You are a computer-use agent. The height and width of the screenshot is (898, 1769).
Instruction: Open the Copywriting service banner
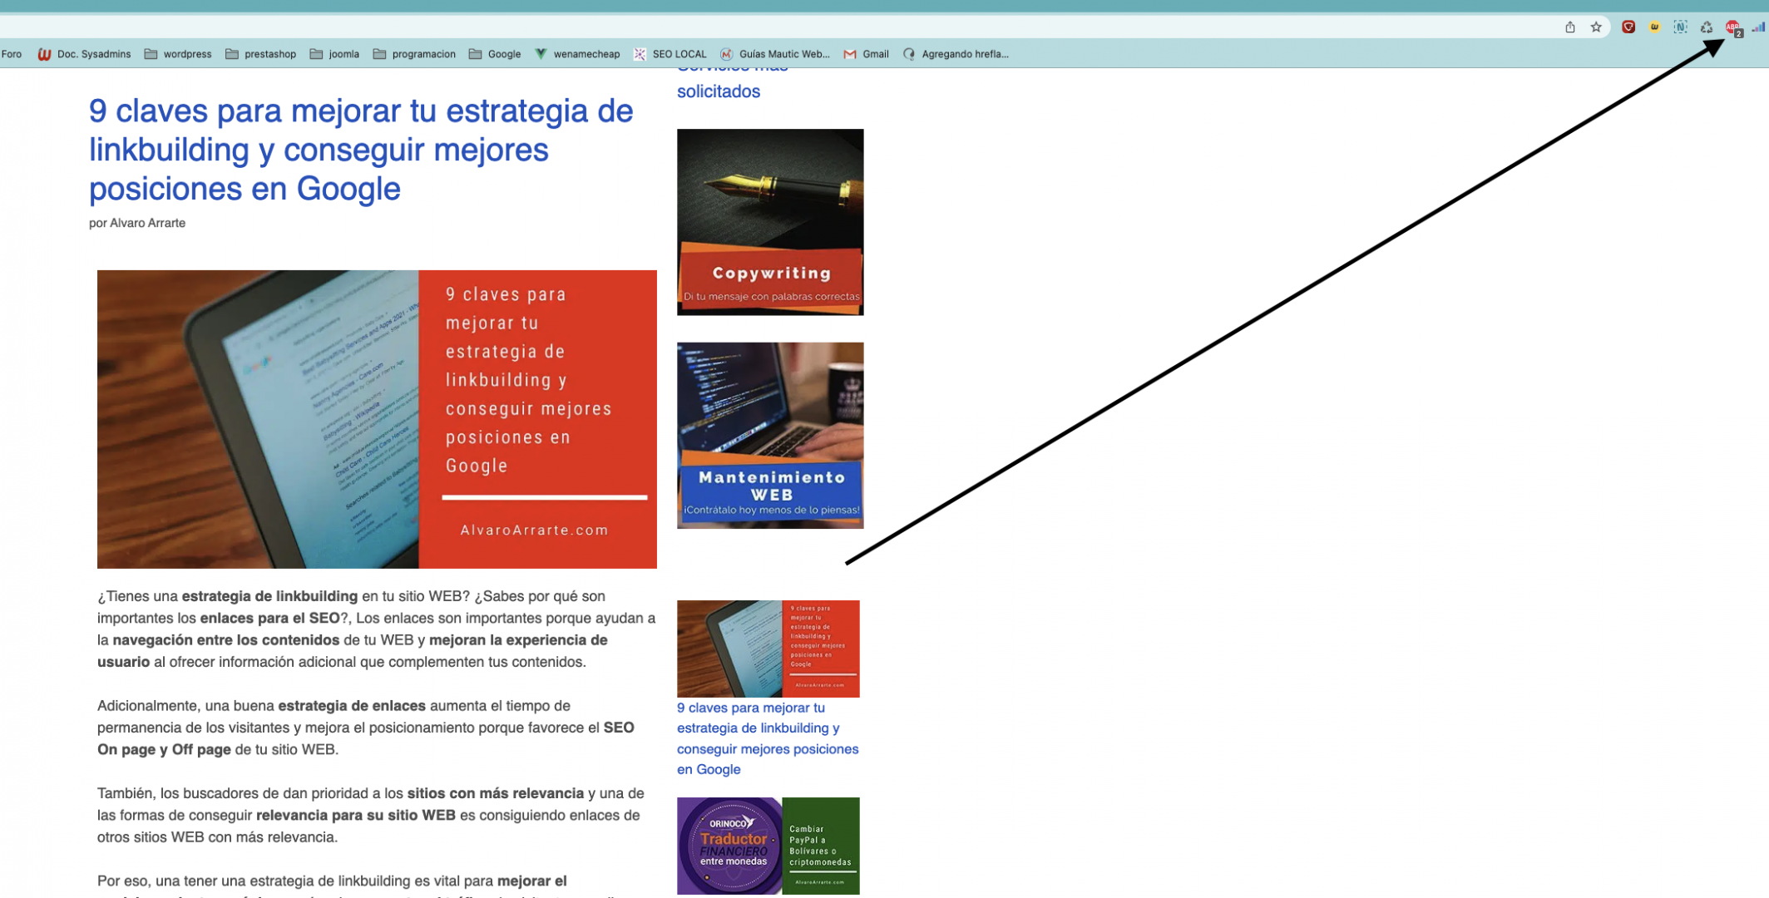(770, 222)
